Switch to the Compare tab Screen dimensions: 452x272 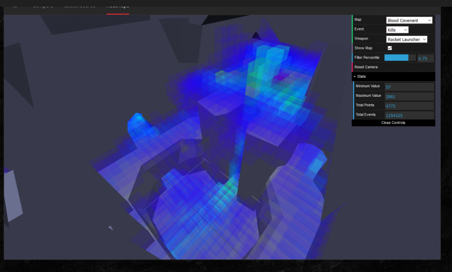click(x=43, y=6)
